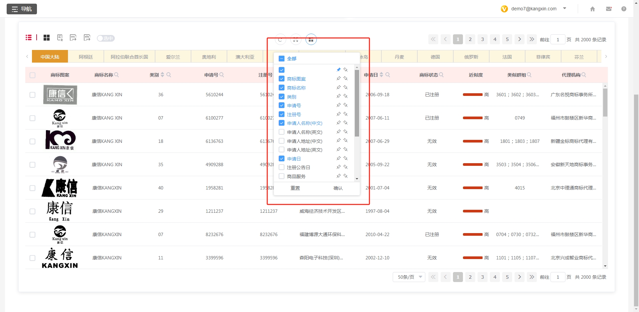
Task: Export results as XLS file
Action: (87, 38)
